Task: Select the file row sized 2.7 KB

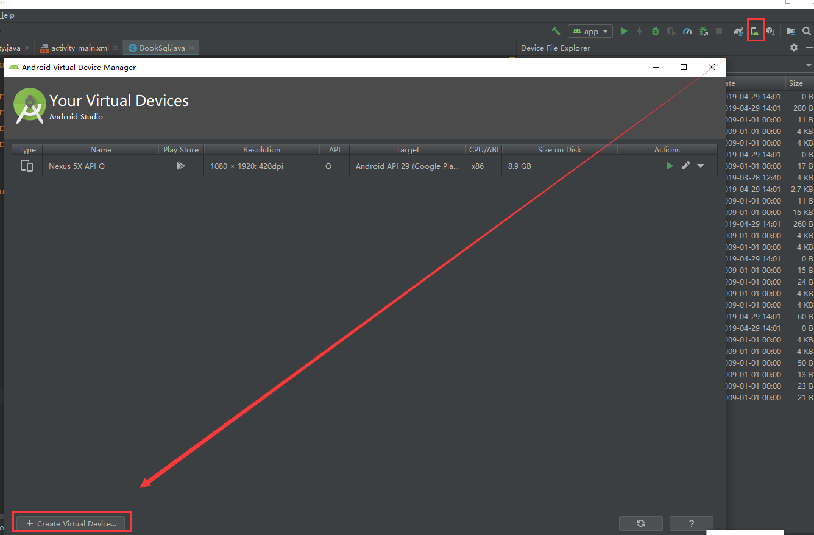Action: pyautogui.click(x=770, y=190)
